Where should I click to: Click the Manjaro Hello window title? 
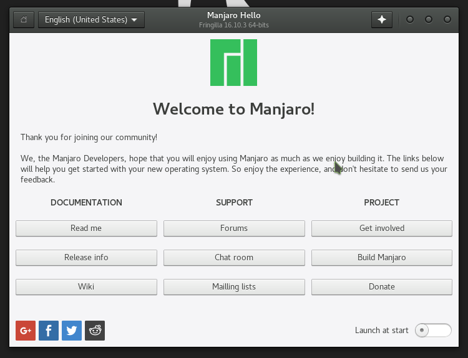(x=234, y=15)
